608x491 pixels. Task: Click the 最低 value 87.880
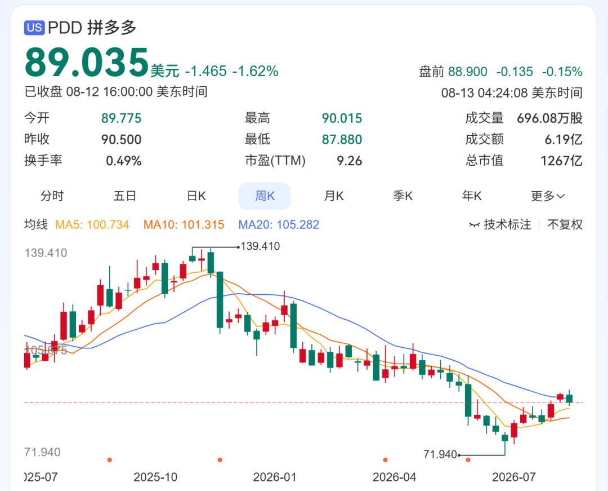pyautogui.click(x=342, y=139)
